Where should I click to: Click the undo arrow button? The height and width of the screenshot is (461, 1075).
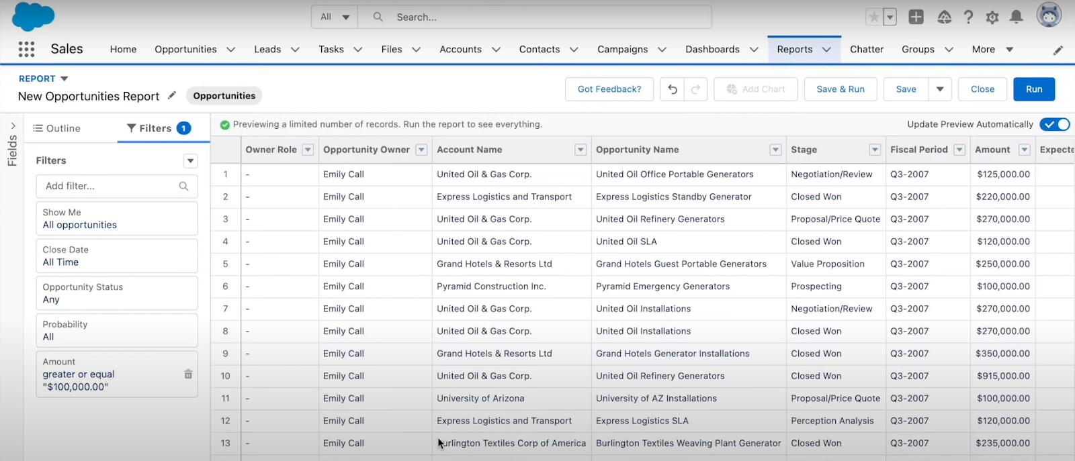672,89
